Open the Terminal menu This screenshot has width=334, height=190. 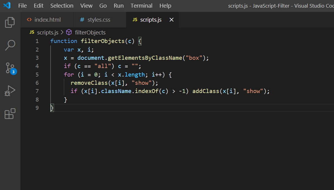[141, 5]
